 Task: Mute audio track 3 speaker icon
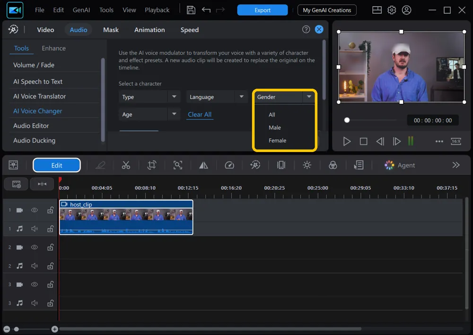click(35, 303)
